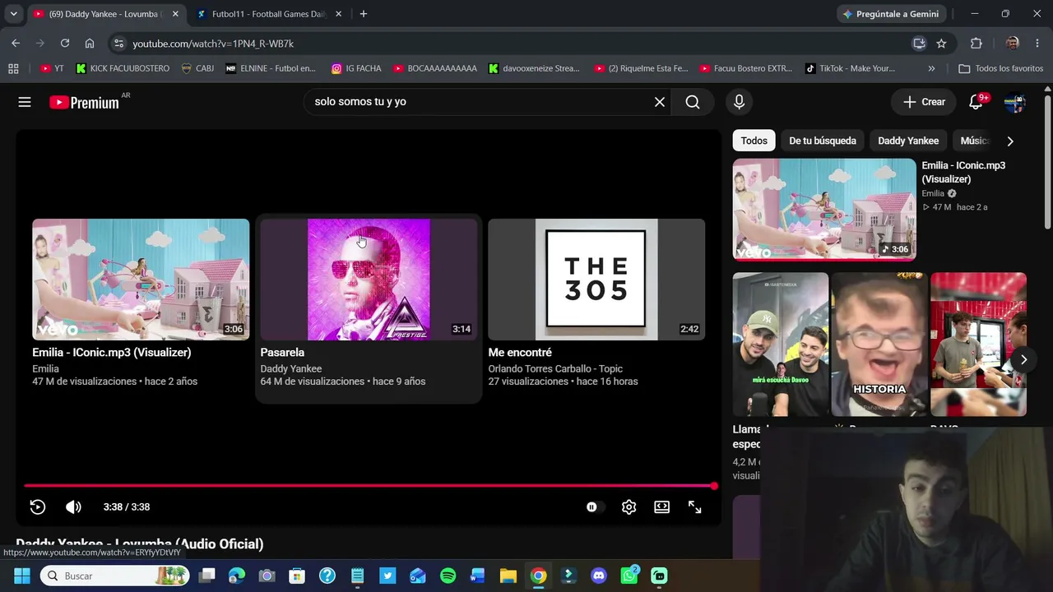This screenshot has height=592, width=1053.
Task: Play the Pasarela endscreen thumbnail
Action: [x=369, y=280]
